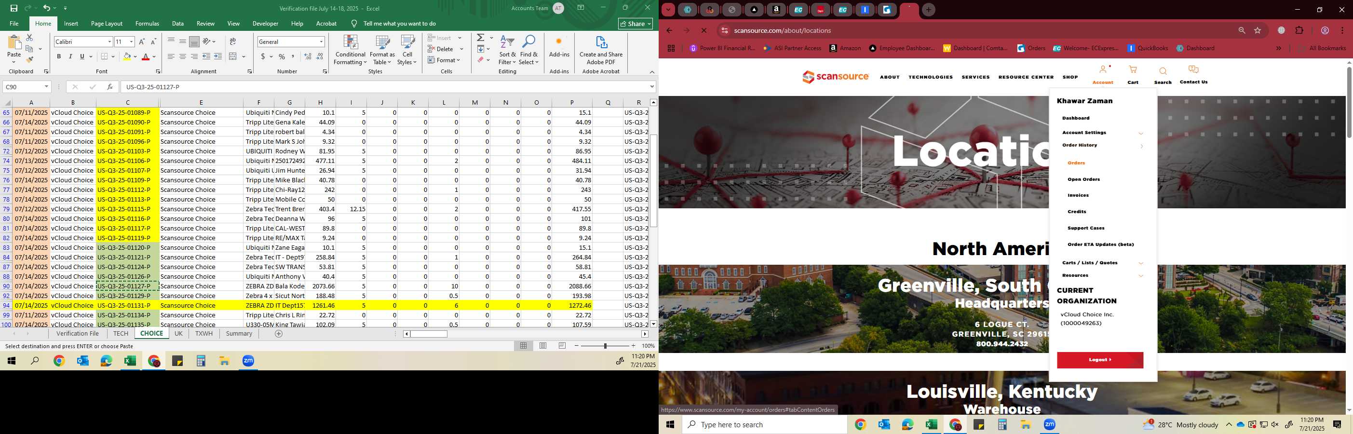1353x434 pixels.
Task: Click the Share button in Excel
Action: pos(636,24)
